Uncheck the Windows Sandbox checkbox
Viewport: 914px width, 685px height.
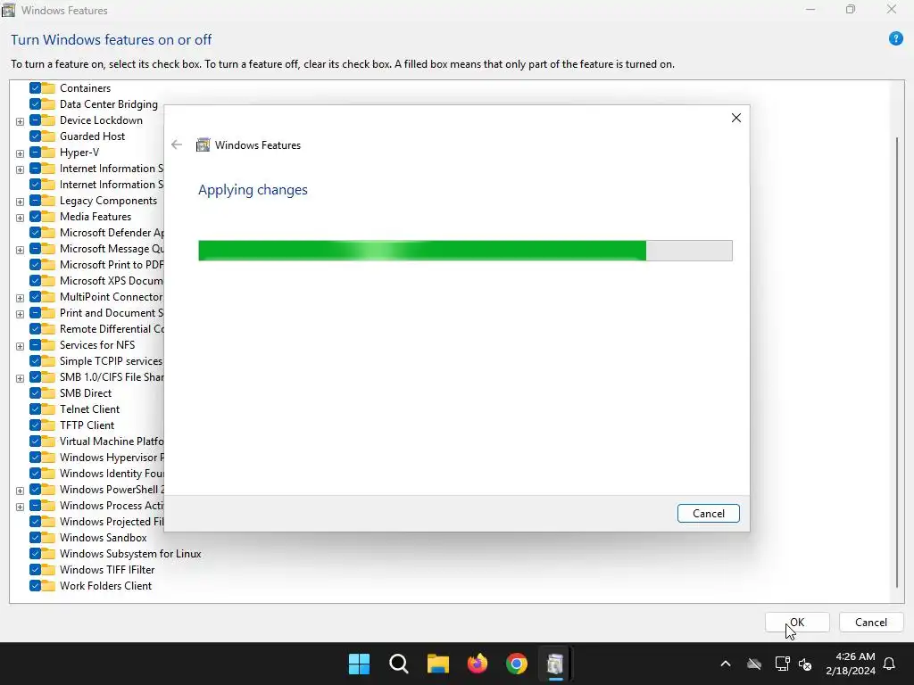[35, 538]
